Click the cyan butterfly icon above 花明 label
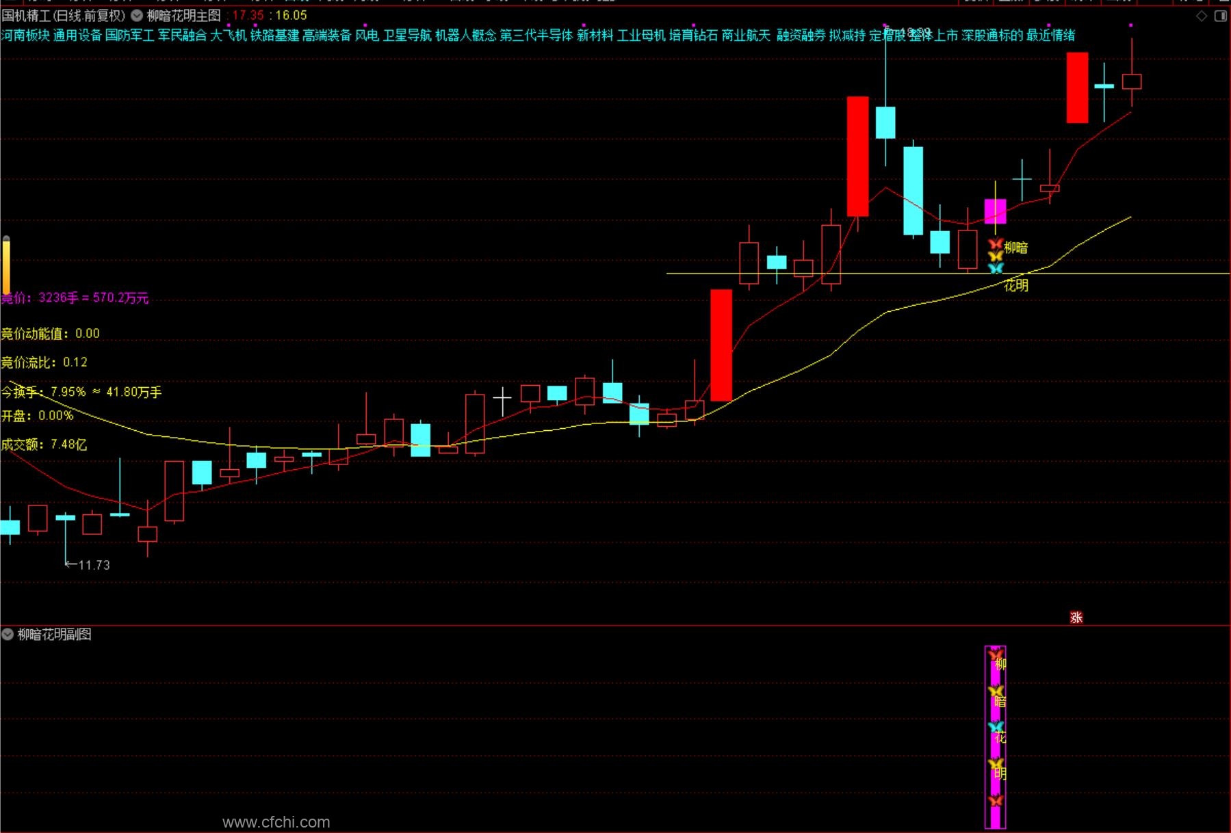Image resolution: width=1231 pixels, height=833 pixels. [x=996, y=268]
